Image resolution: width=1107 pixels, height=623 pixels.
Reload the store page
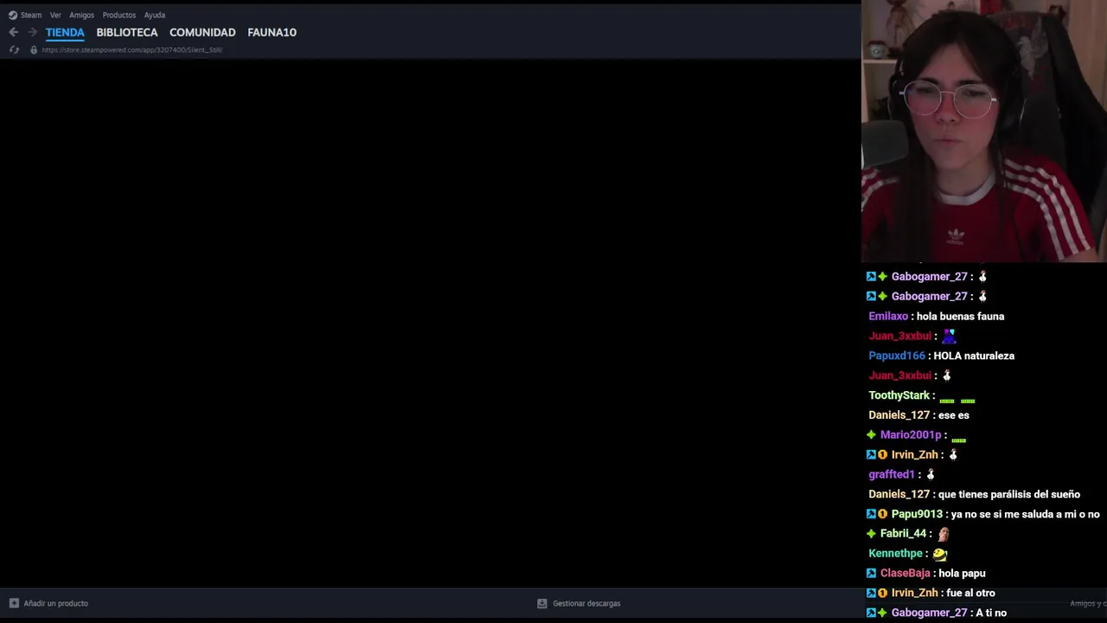14,50
